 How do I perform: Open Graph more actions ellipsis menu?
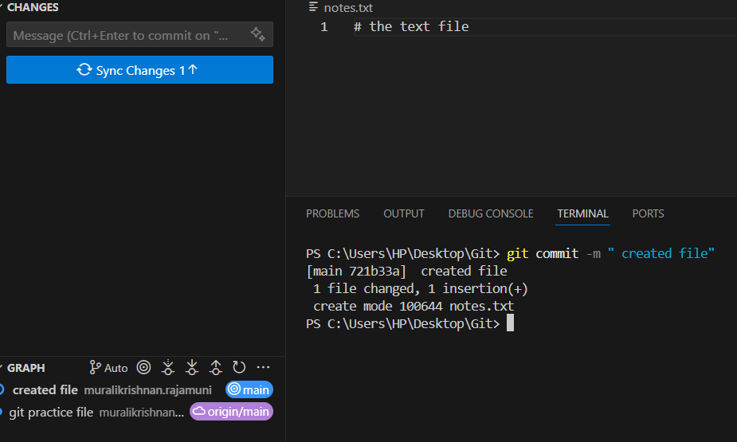[263, 368]
